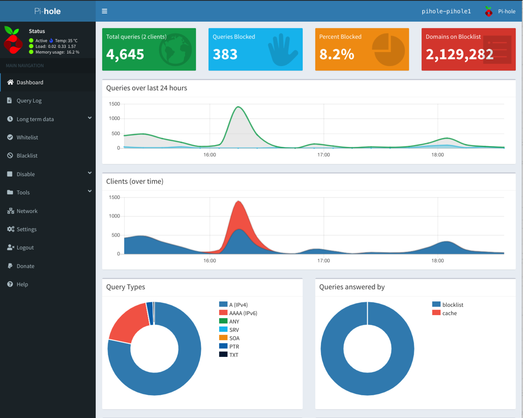Click the hamburger sidebar toggle icon
The width and height of the screenshot is (523, 418).
[105, 11]
